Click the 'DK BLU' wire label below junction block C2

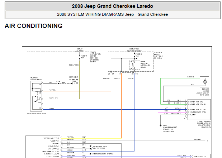(x=131, y=78)
